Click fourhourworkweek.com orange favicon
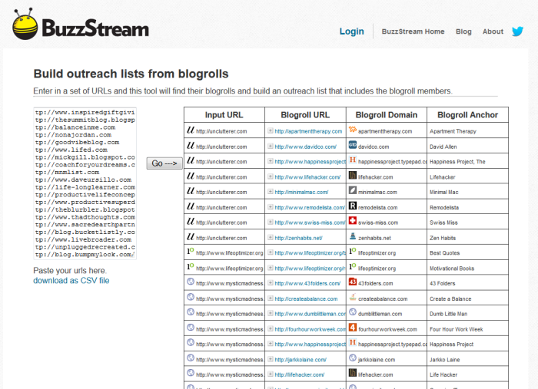This screenshot has width=538, height=389. (x=353, y=328)
